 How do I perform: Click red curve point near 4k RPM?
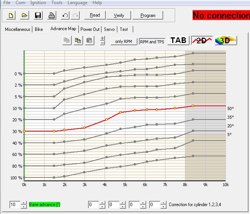tap(106, 119)
